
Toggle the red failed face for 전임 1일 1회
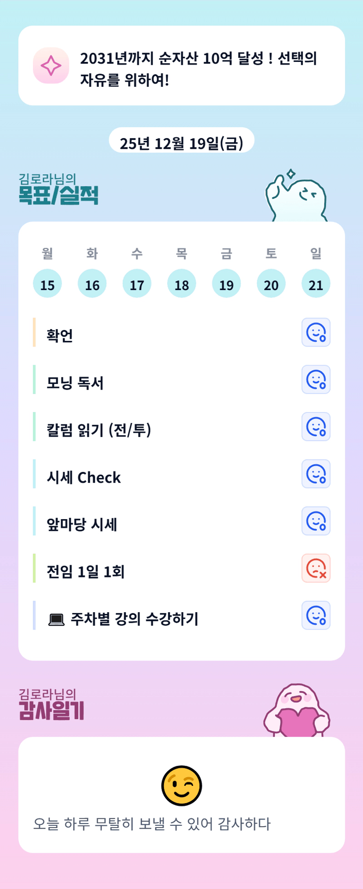316,568
